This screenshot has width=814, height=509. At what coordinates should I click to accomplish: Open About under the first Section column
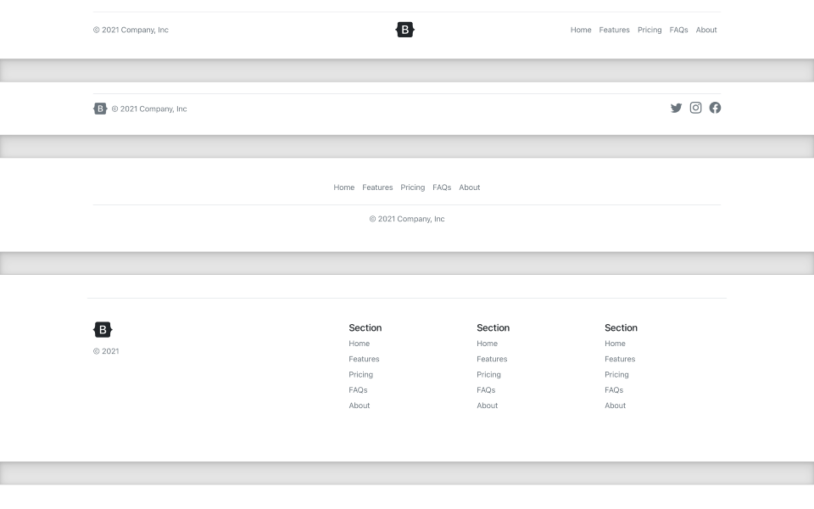pyautogui.click(x=359, y=406)
